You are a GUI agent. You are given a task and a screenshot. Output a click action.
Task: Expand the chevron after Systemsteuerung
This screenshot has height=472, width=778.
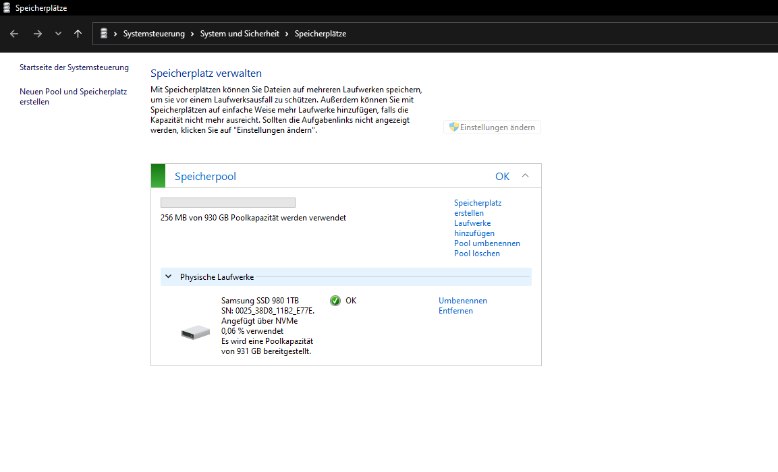pyautogui.click(x=192, y=34)
